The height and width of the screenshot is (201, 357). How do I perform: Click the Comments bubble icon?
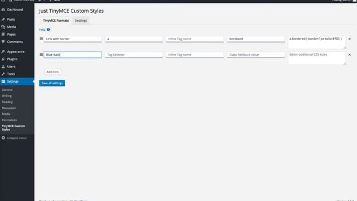click(x=3, y=42)
